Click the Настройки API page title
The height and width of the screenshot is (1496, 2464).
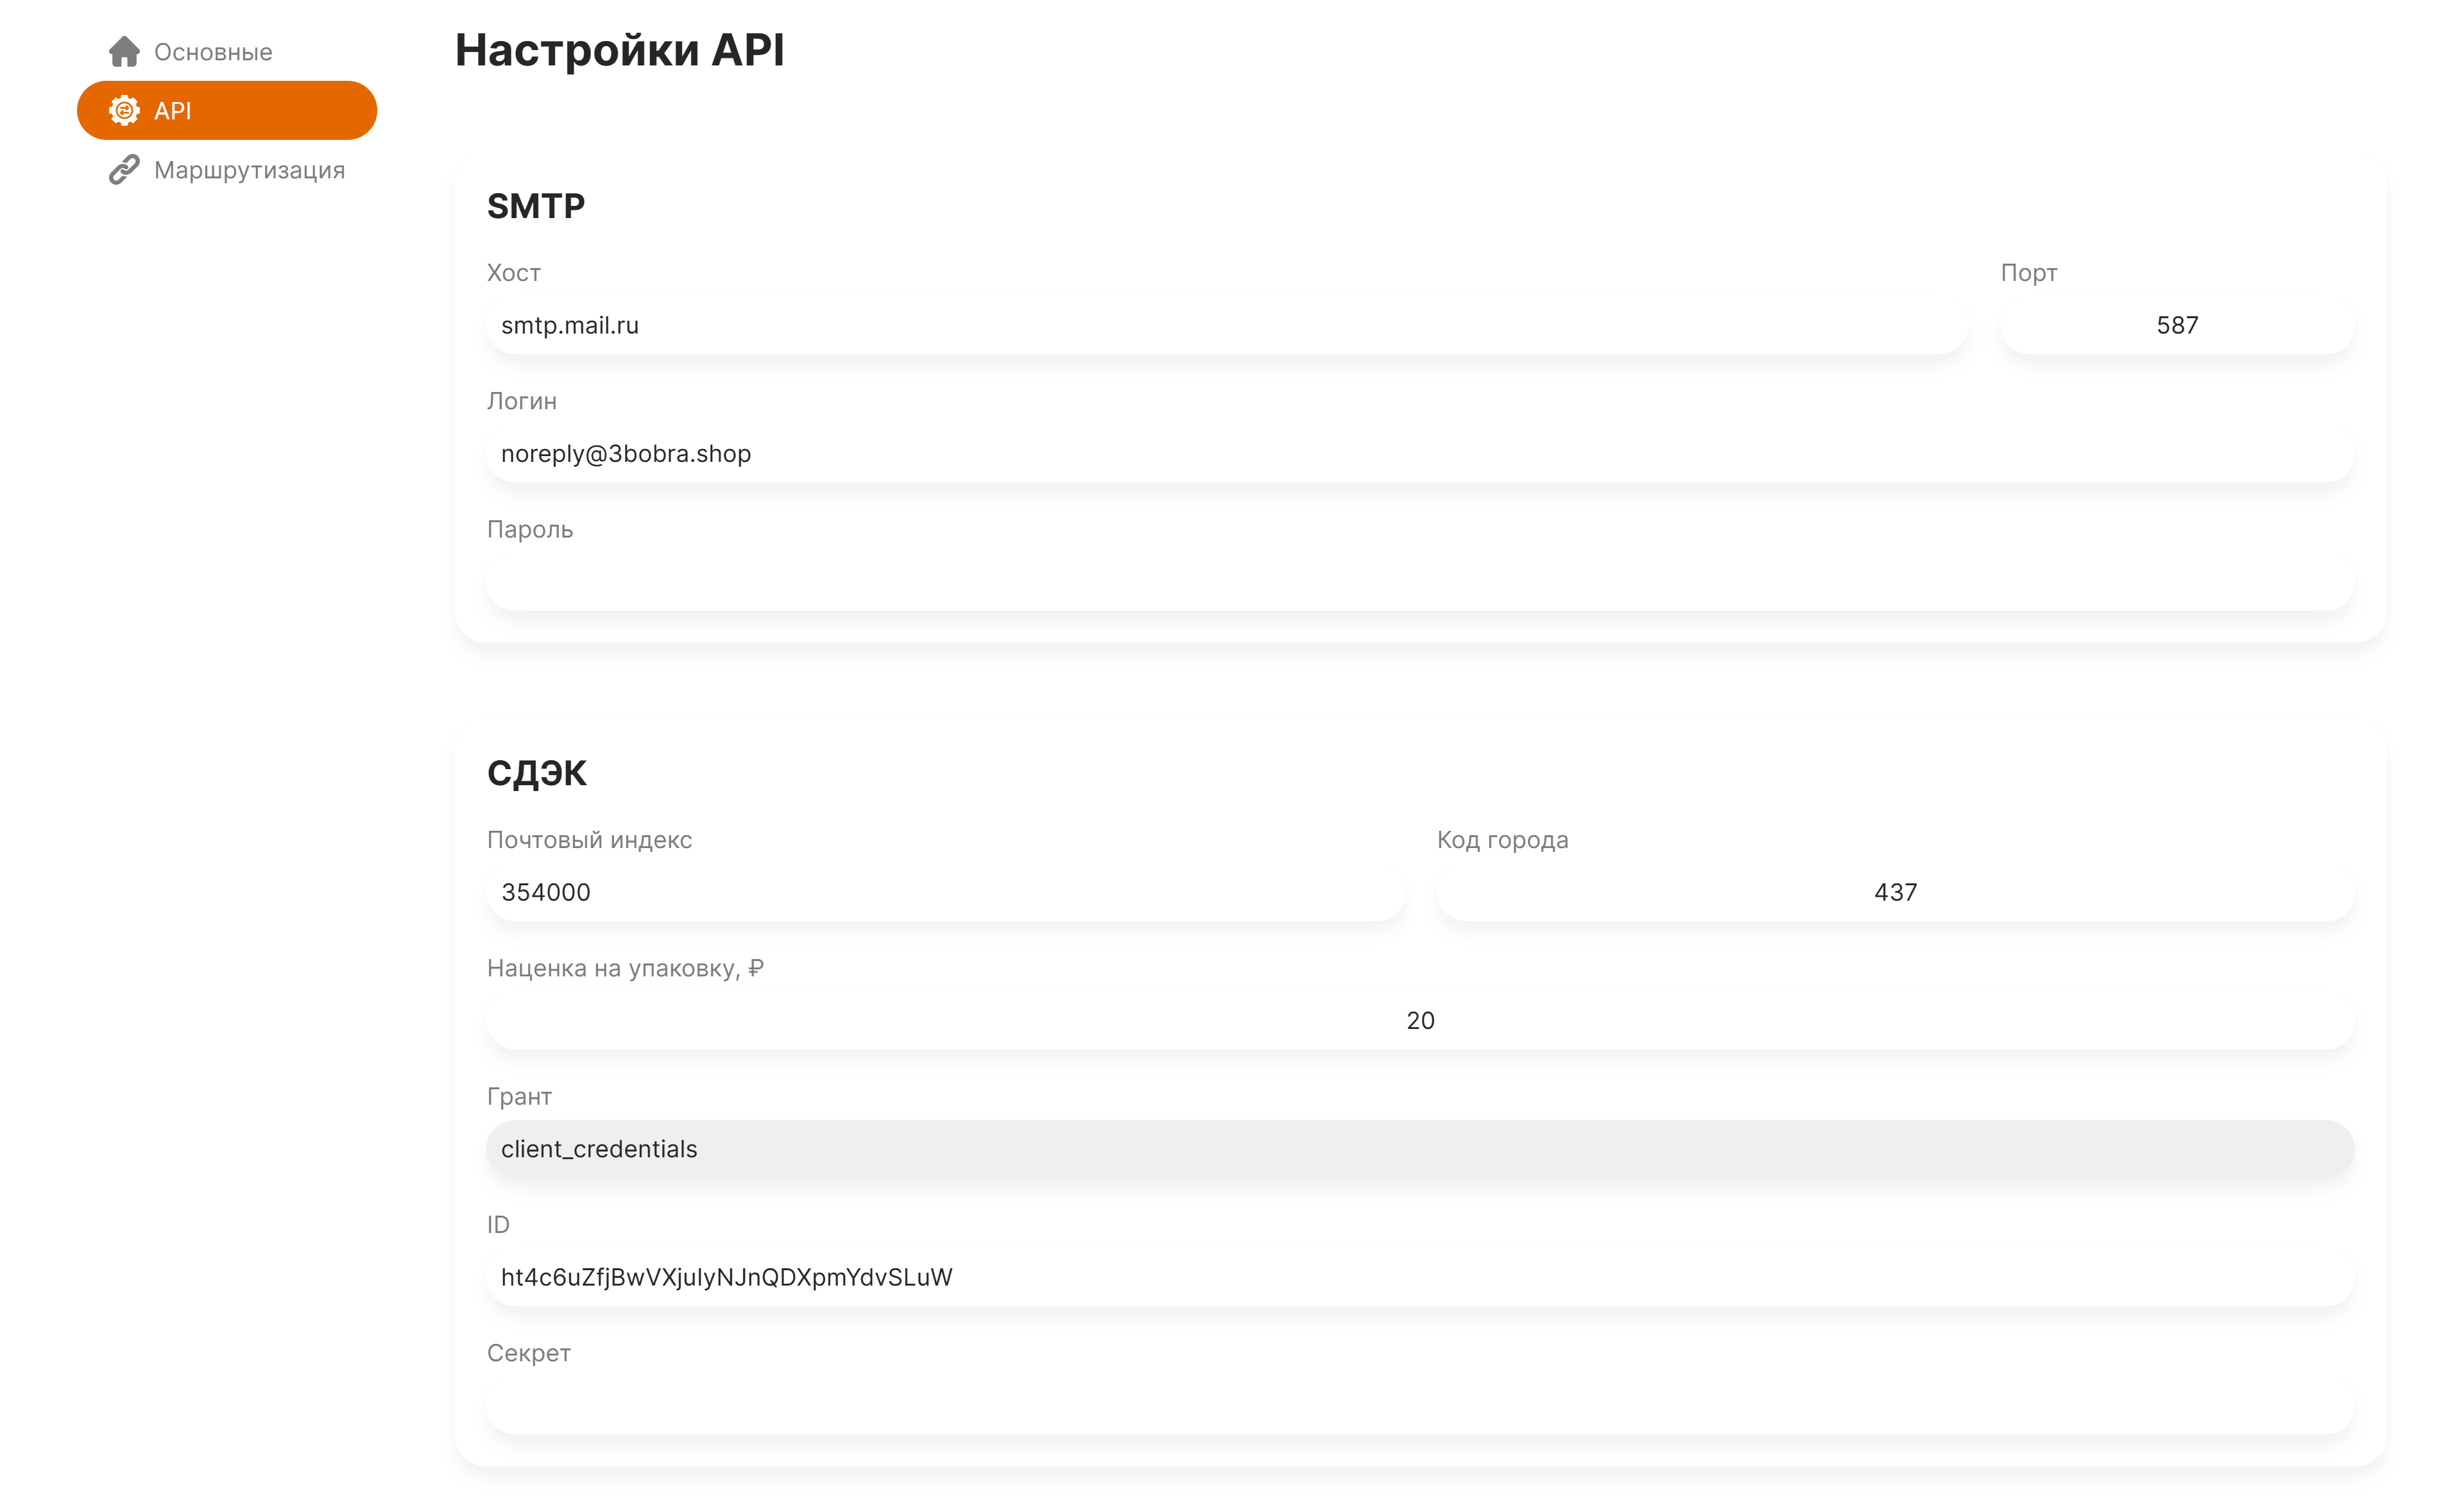619,50
